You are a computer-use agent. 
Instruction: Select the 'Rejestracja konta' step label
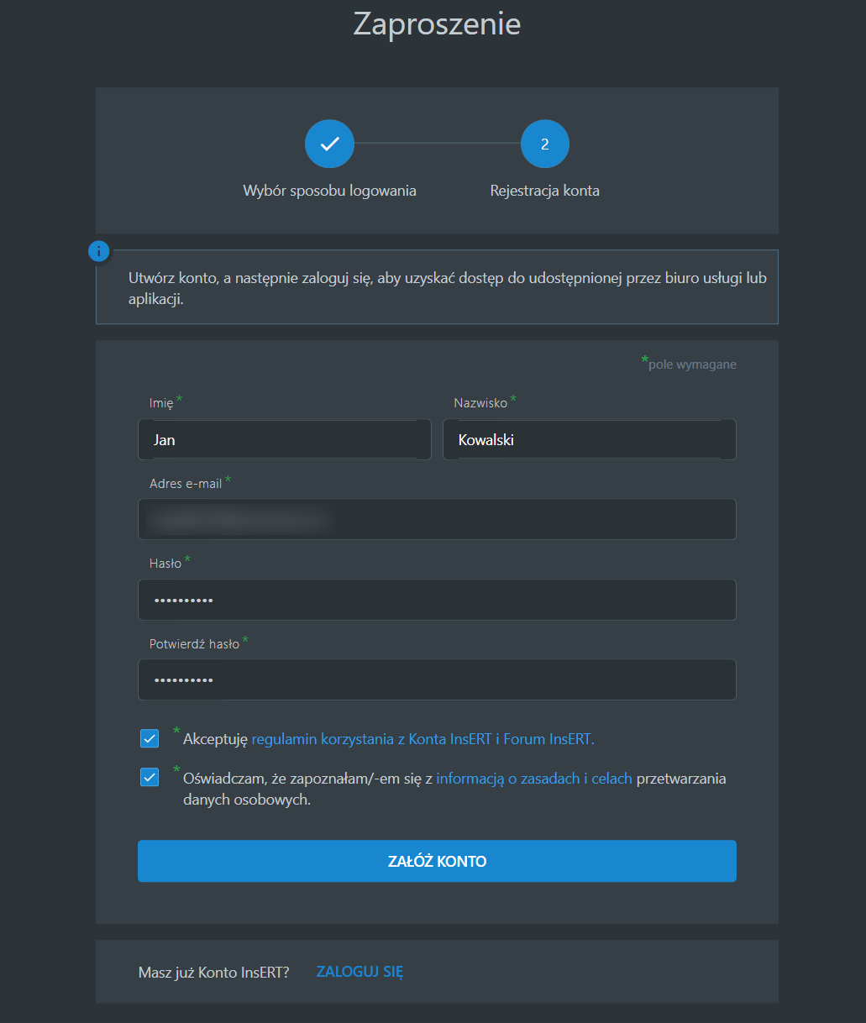544,191
